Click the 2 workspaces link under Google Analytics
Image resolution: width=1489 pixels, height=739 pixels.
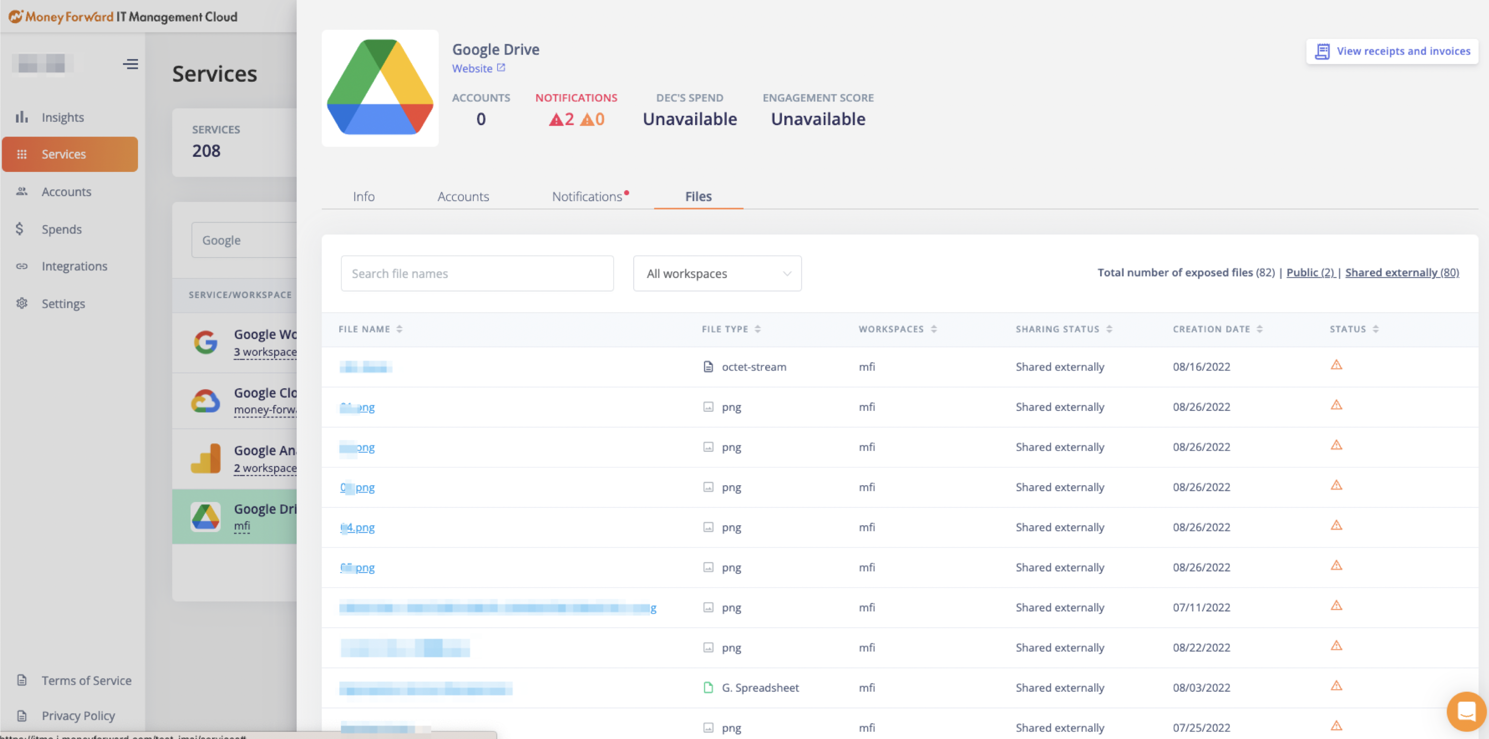(265, 469)
